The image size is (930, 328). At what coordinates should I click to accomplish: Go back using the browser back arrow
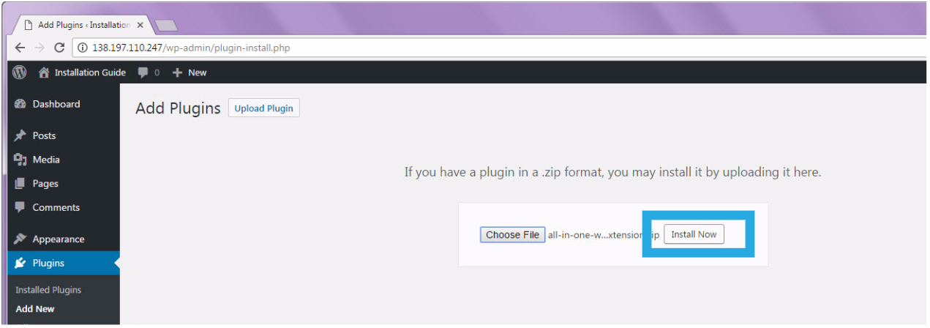click(20, 48)
